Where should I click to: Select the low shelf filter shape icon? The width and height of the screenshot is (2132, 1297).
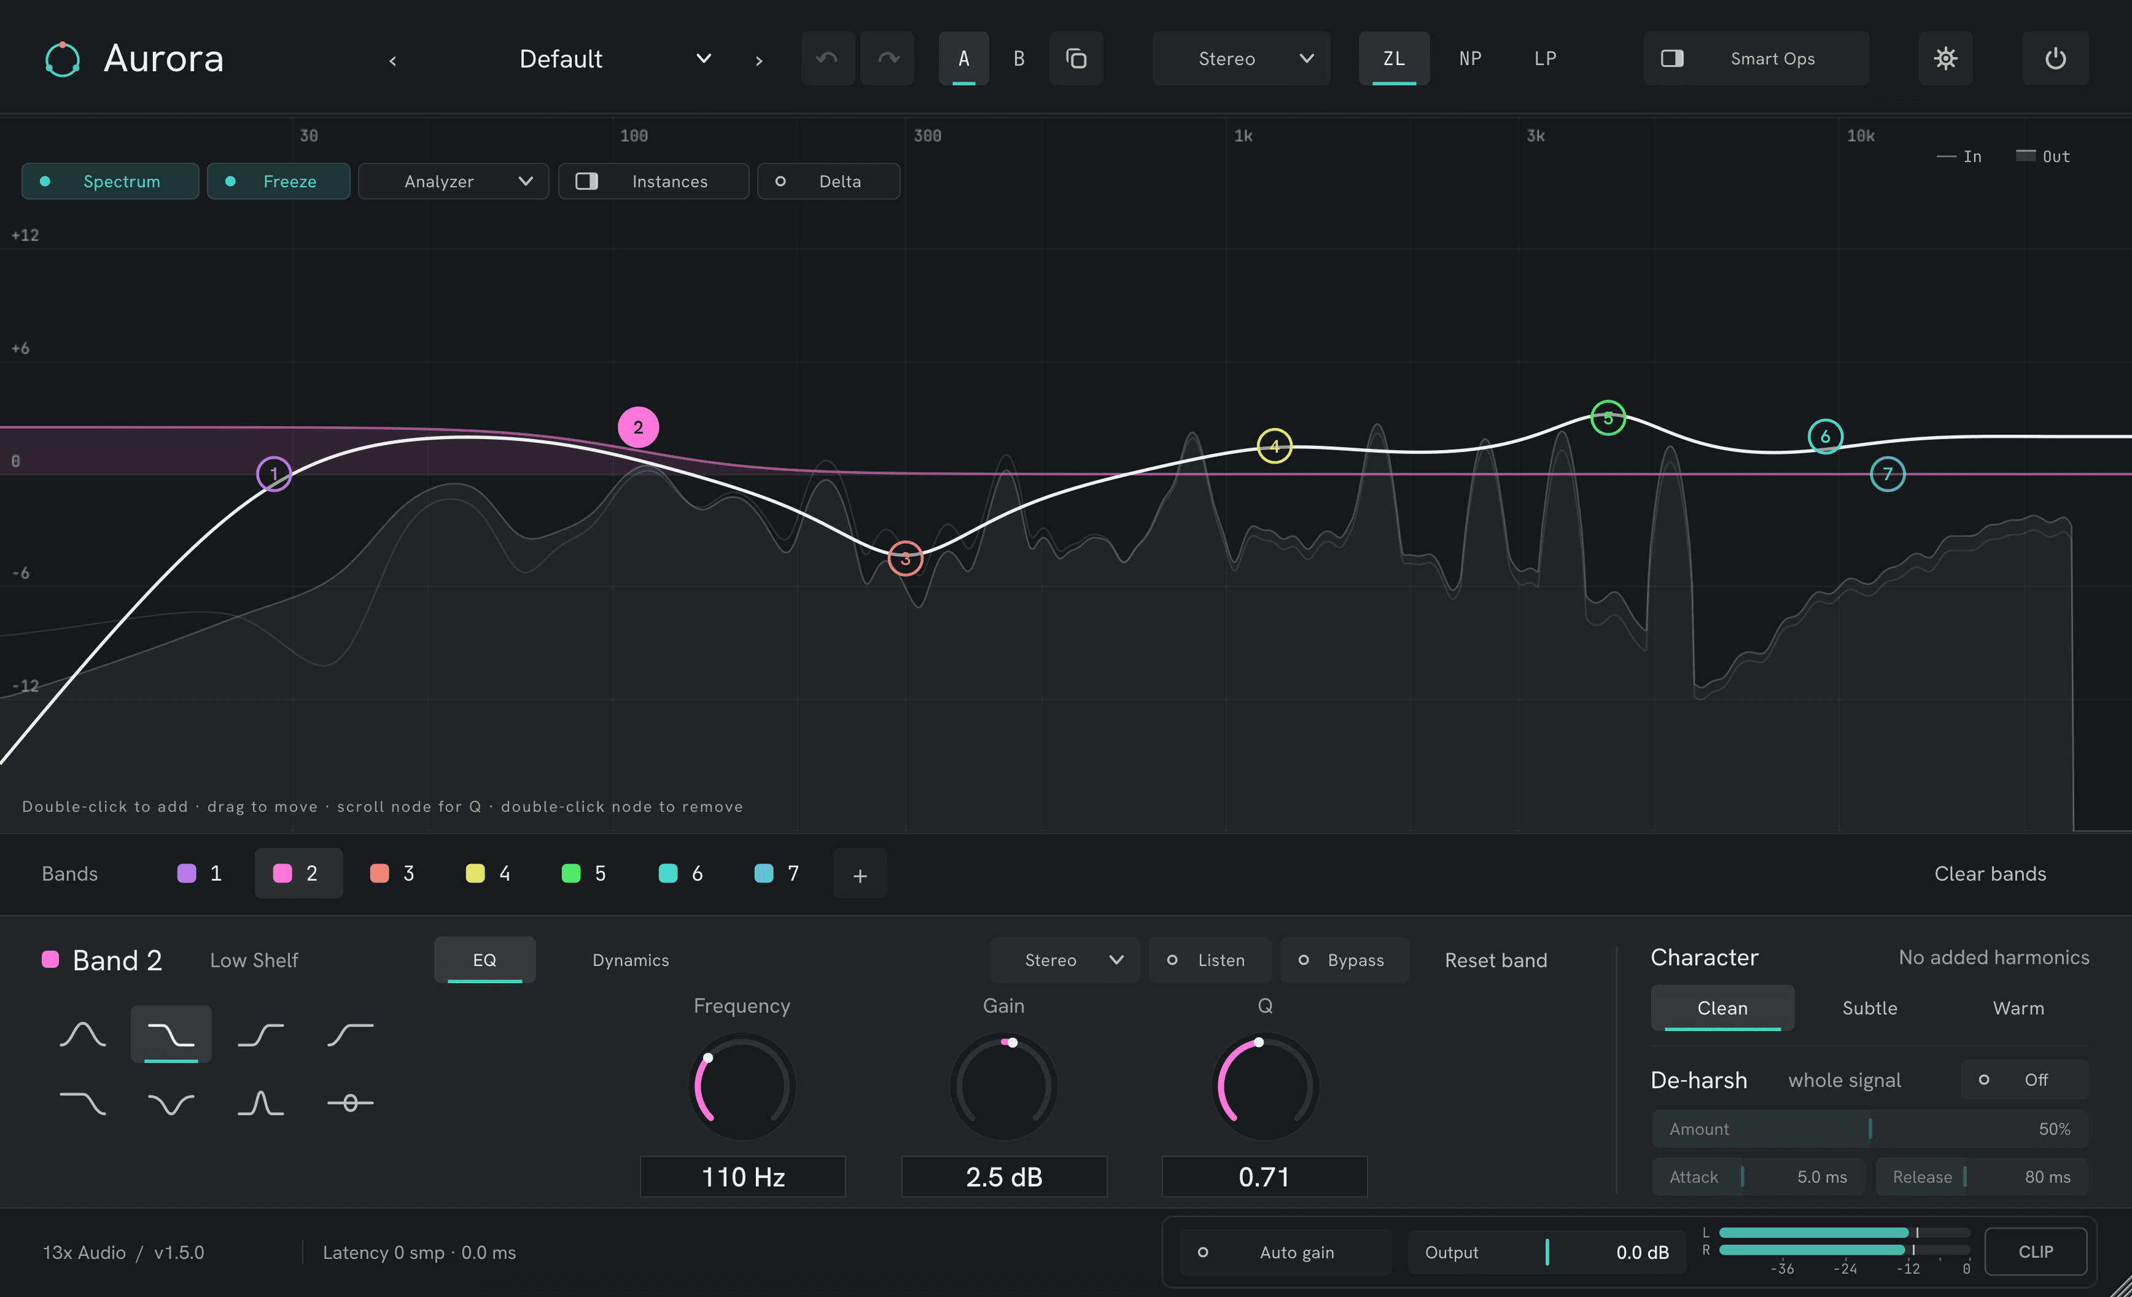[171, 1034]
